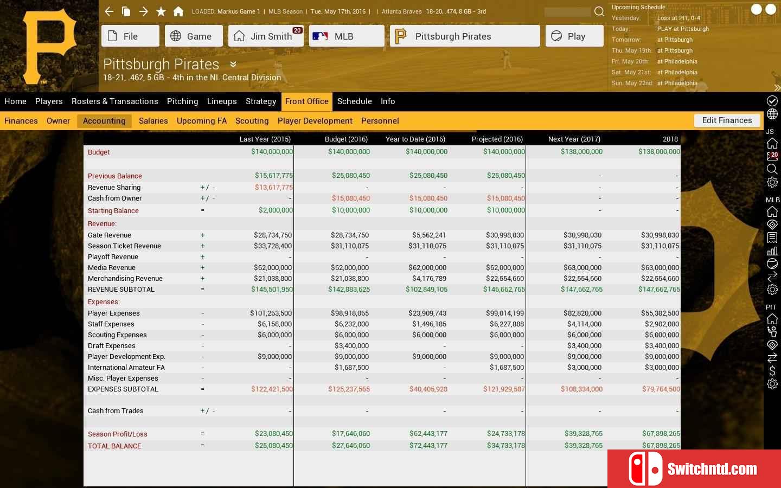Screen dimensions: 781x488
Task: Open the mail inbox icon with 20 badge
Action: [x=772, y=156]
